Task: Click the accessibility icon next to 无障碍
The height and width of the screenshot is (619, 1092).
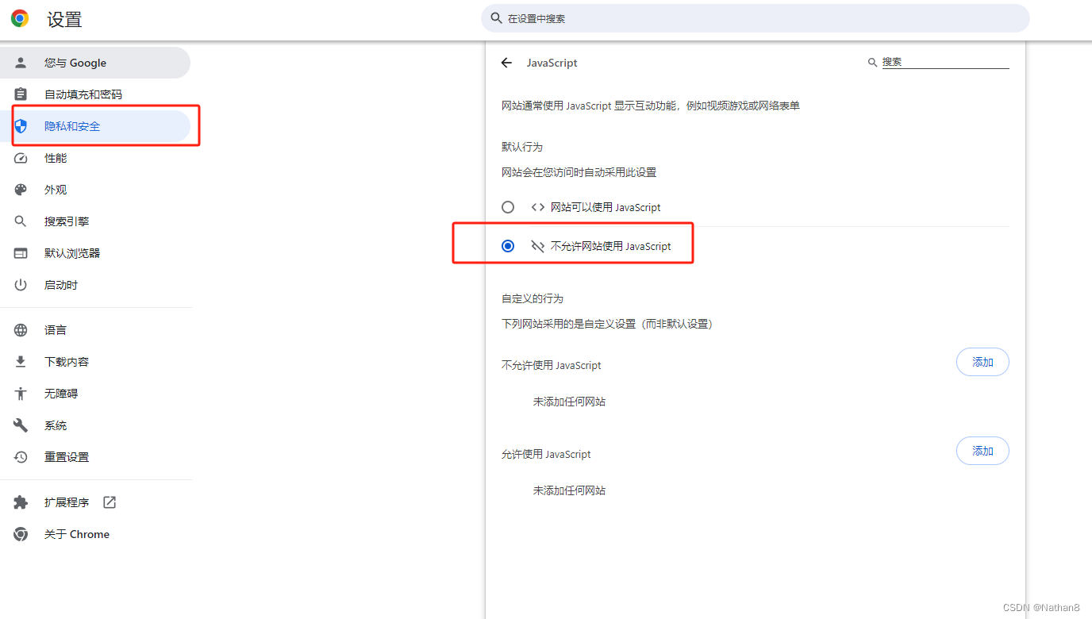Action: (x=21, y=393)
